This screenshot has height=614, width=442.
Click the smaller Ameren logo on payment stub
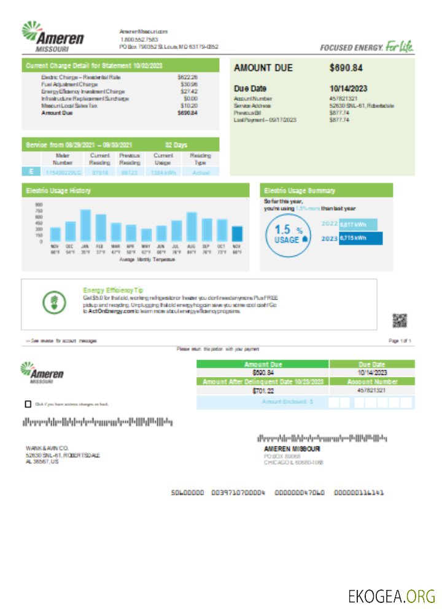point(42,373)
